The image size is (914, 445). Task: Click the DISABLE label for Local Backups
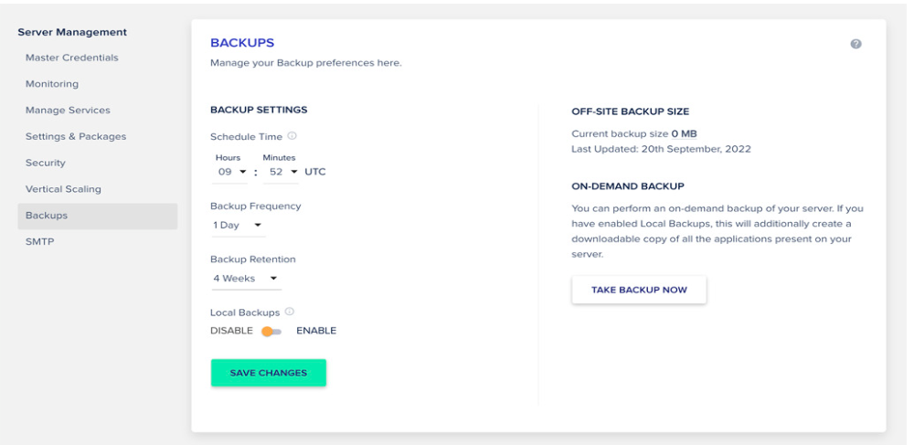coord(231,331)
